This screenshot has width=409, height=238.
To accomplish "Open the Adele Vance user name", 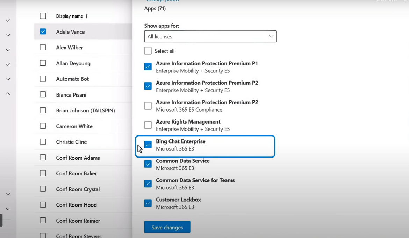I will [x=70, y=32].
